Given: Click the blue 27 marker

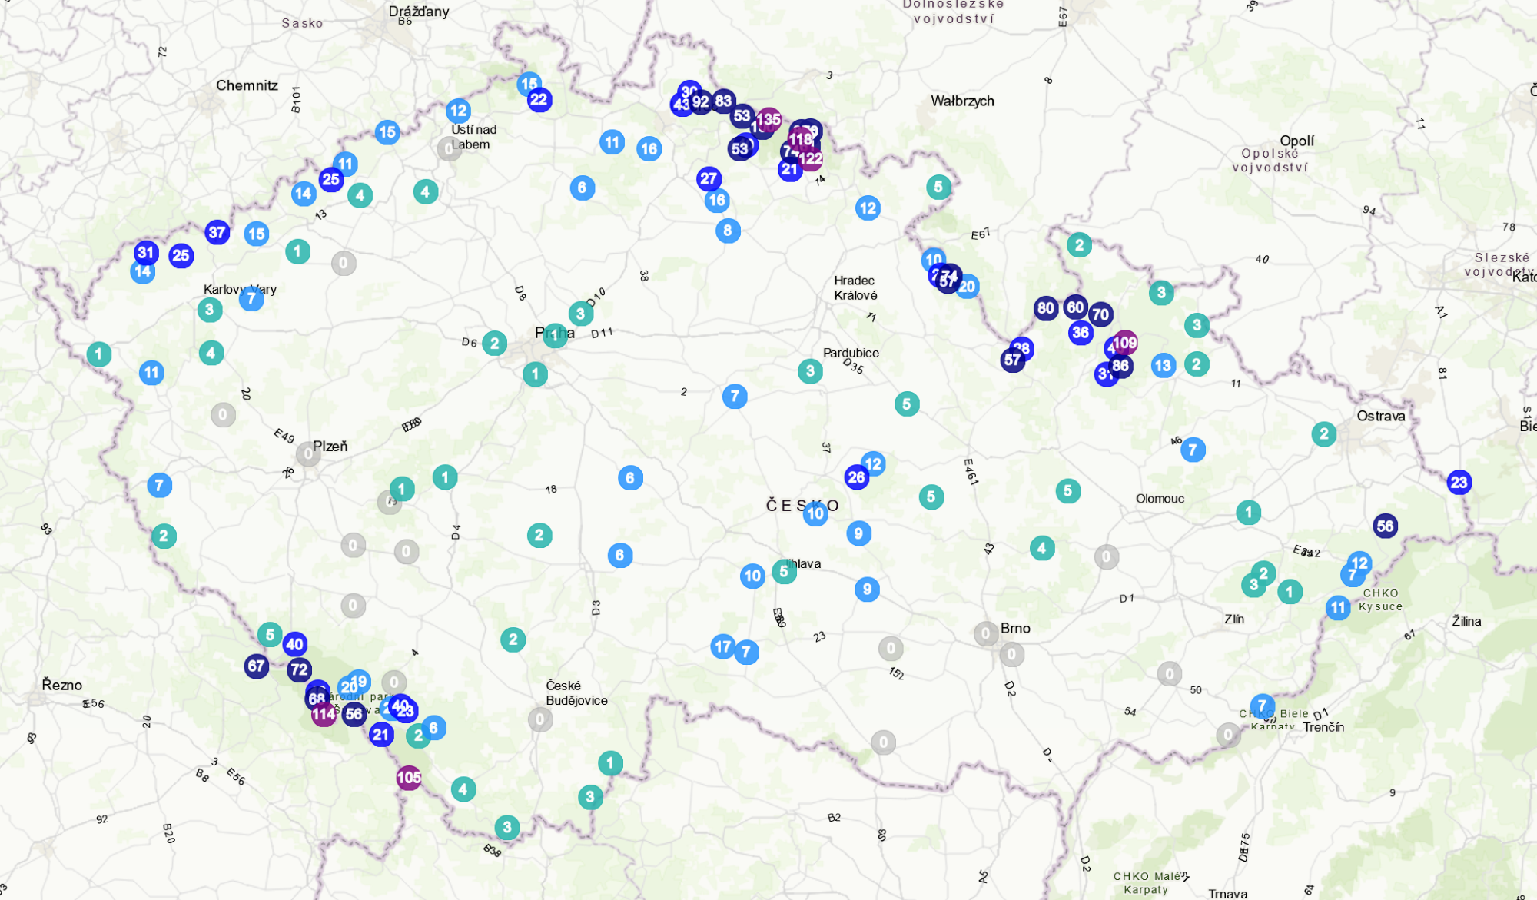Looking at the screenshot, I should point(709,179).
